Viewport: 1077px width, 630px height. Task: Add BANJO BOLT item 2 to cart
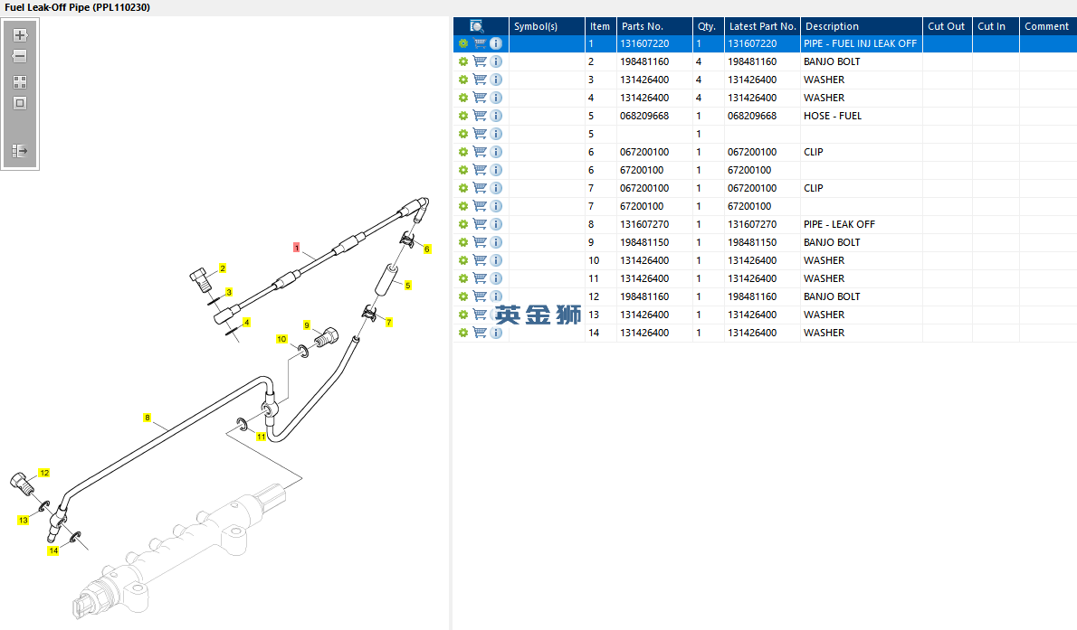tap(480, 61)
